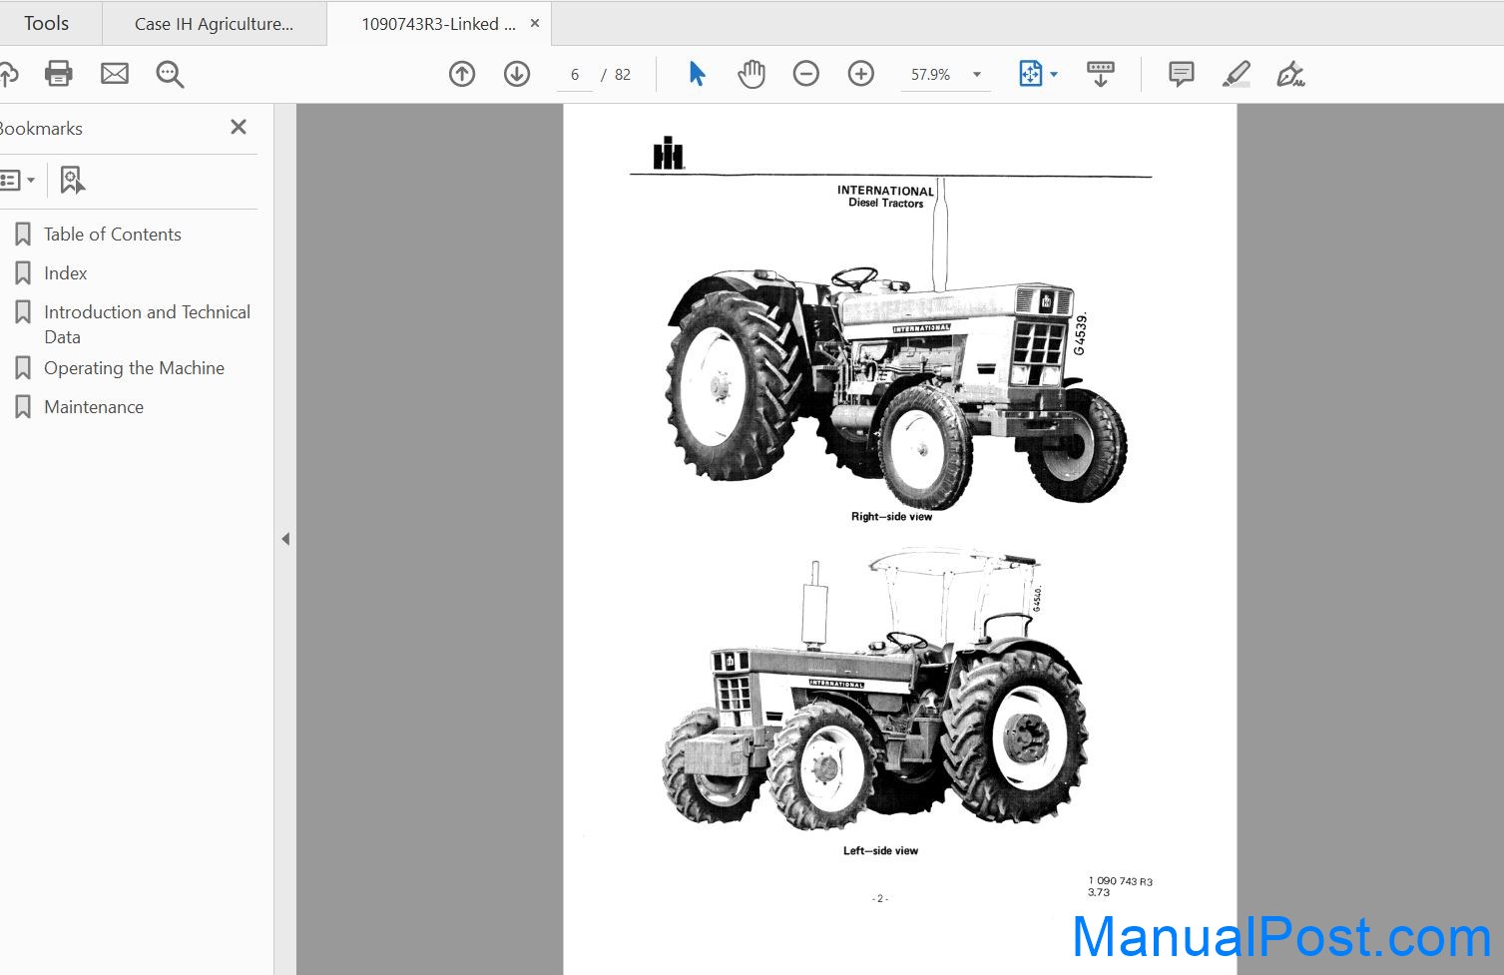Select the 'INTERNATIONAL Diesel Tractors' heading

click(x=885, y=197)
